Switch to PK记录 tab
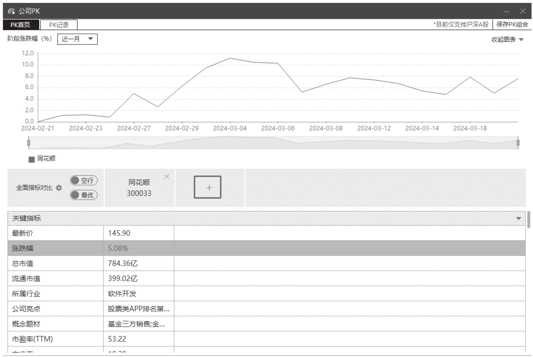This screenshot has width=533, height=357. click(59, 25)
